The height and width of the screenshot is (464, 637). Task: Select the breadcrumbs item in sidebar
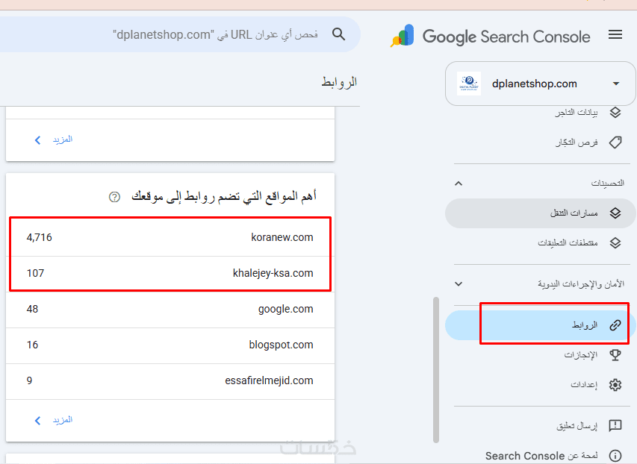pyautogui.click(x=541, y=213)
